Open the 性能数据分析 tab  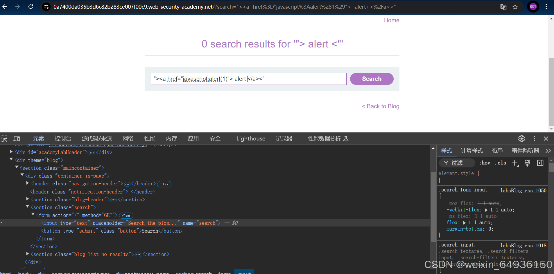point(328,139)
